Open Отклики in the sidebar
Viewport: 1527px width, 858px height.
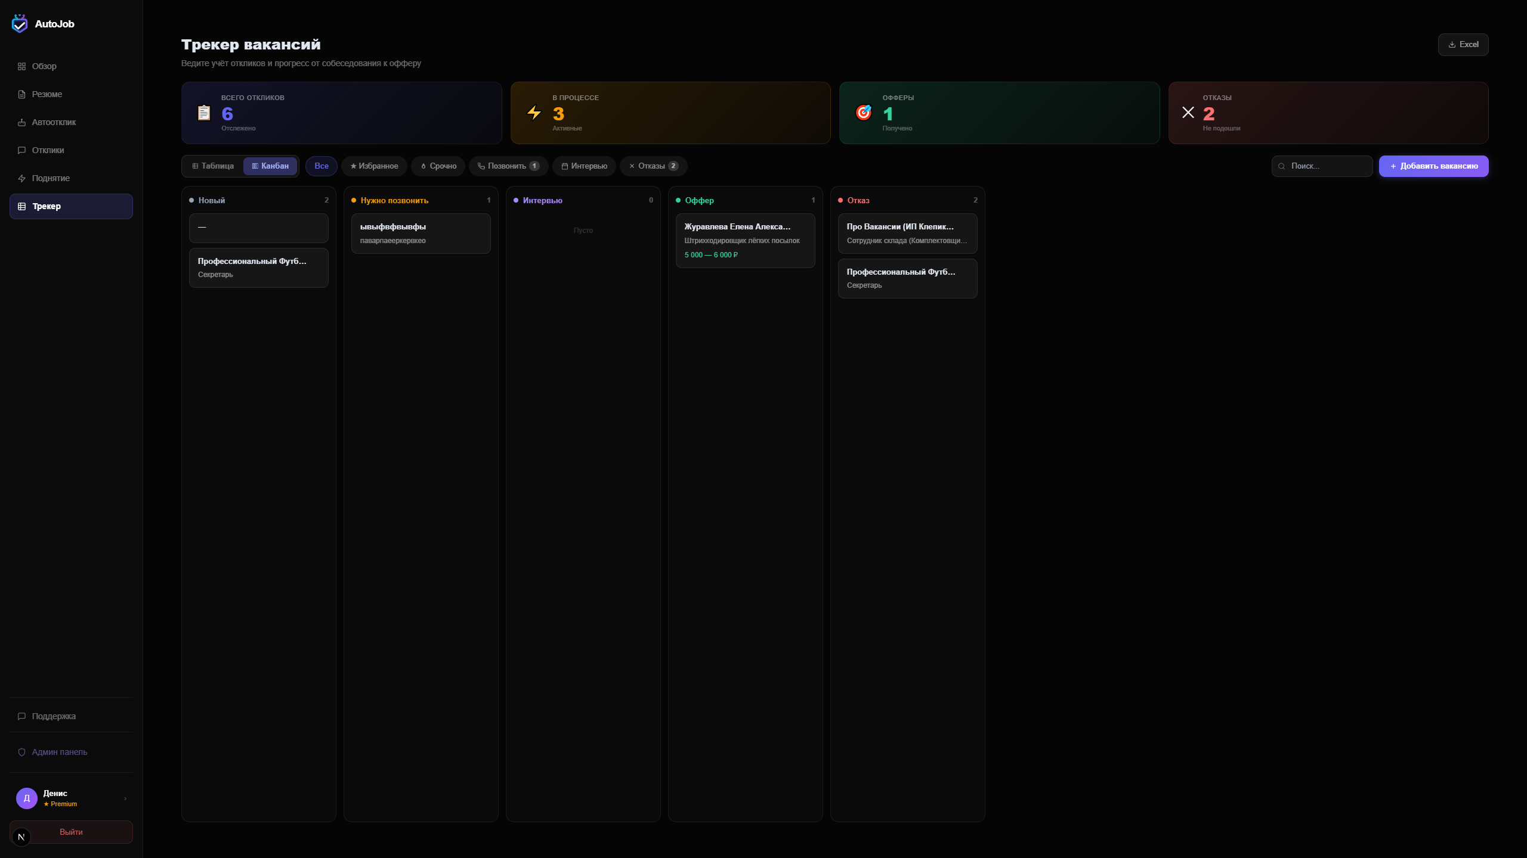(x=48, y=150)
